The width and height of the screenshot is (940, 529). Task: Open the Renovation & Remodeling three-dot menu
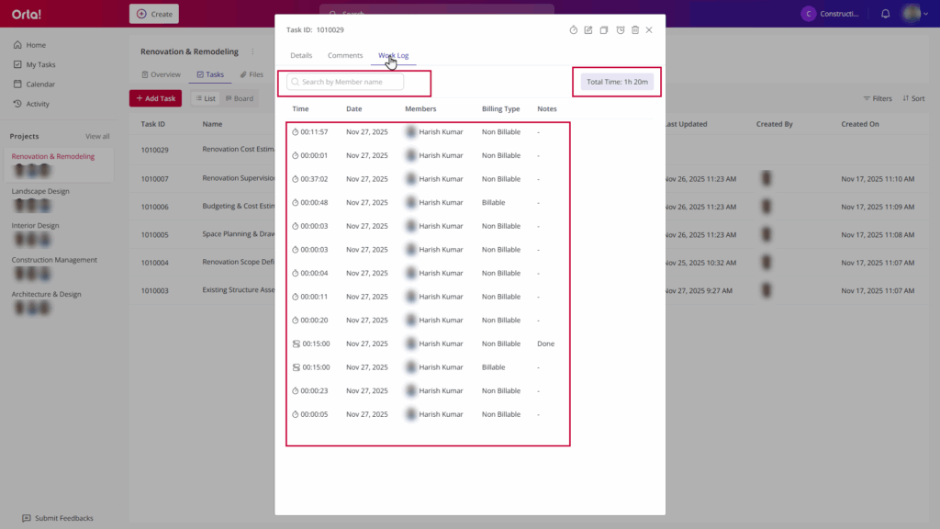pyautogui.click(x=252, y=52)
